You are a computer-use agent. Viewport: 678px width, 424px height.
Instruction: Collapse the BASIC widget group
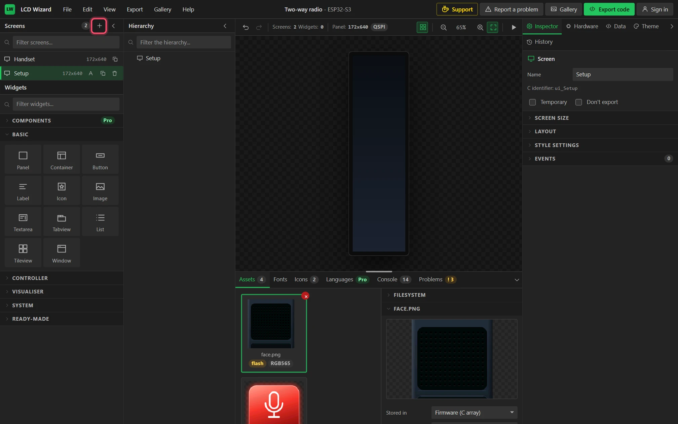[62, 135]
